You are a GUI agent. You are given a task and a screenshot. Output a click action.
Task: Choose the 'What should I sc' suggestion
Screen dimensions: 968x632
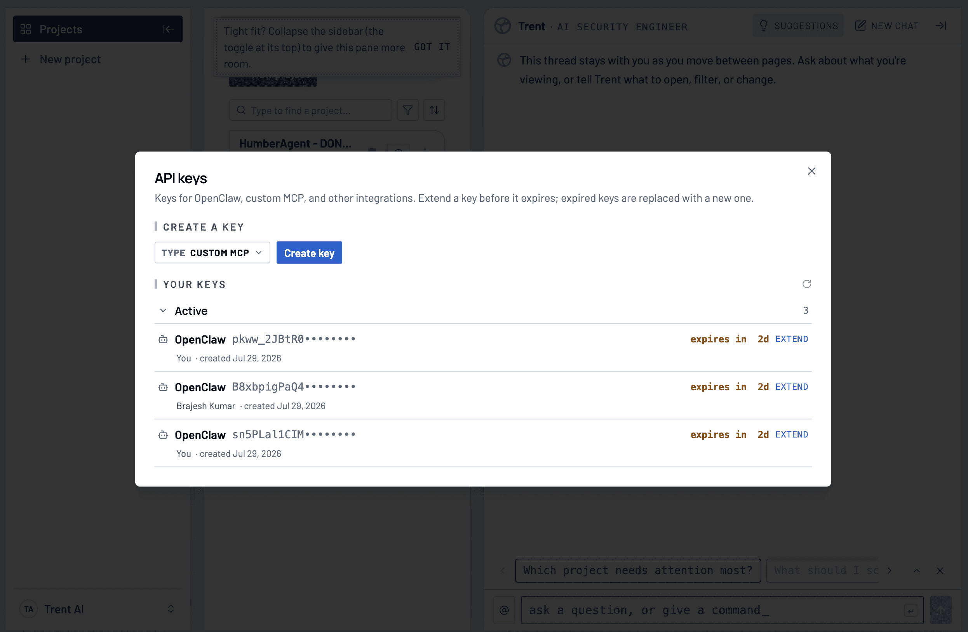[822, 571]
